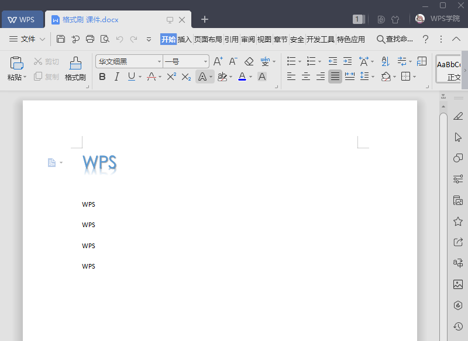
Task: Click the increase font size icon
Action: coord(218,61)
